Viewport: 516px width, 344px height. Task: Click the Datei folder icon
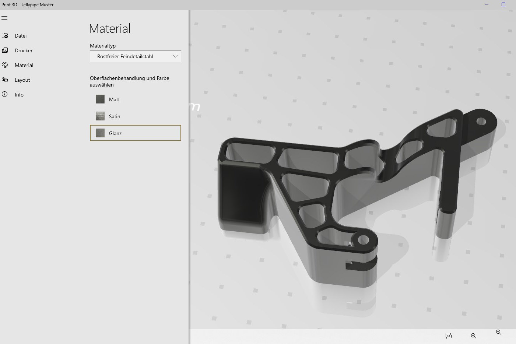point(5,36)
